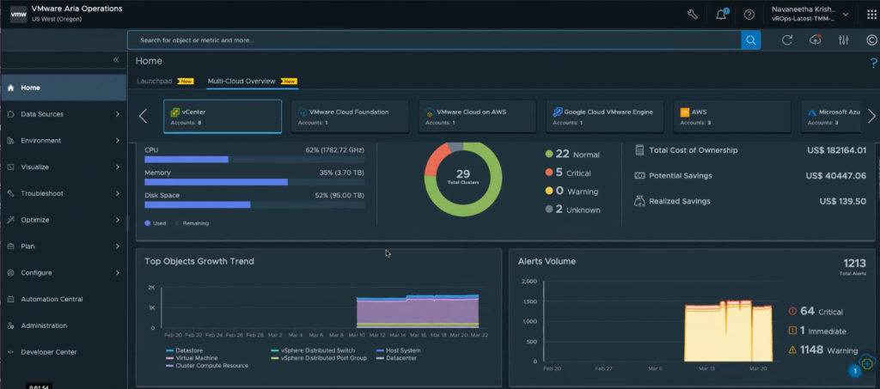Screen dimensions: 880x389
Task: Click the blue search magnifier button
Action: tap(751, 40)
